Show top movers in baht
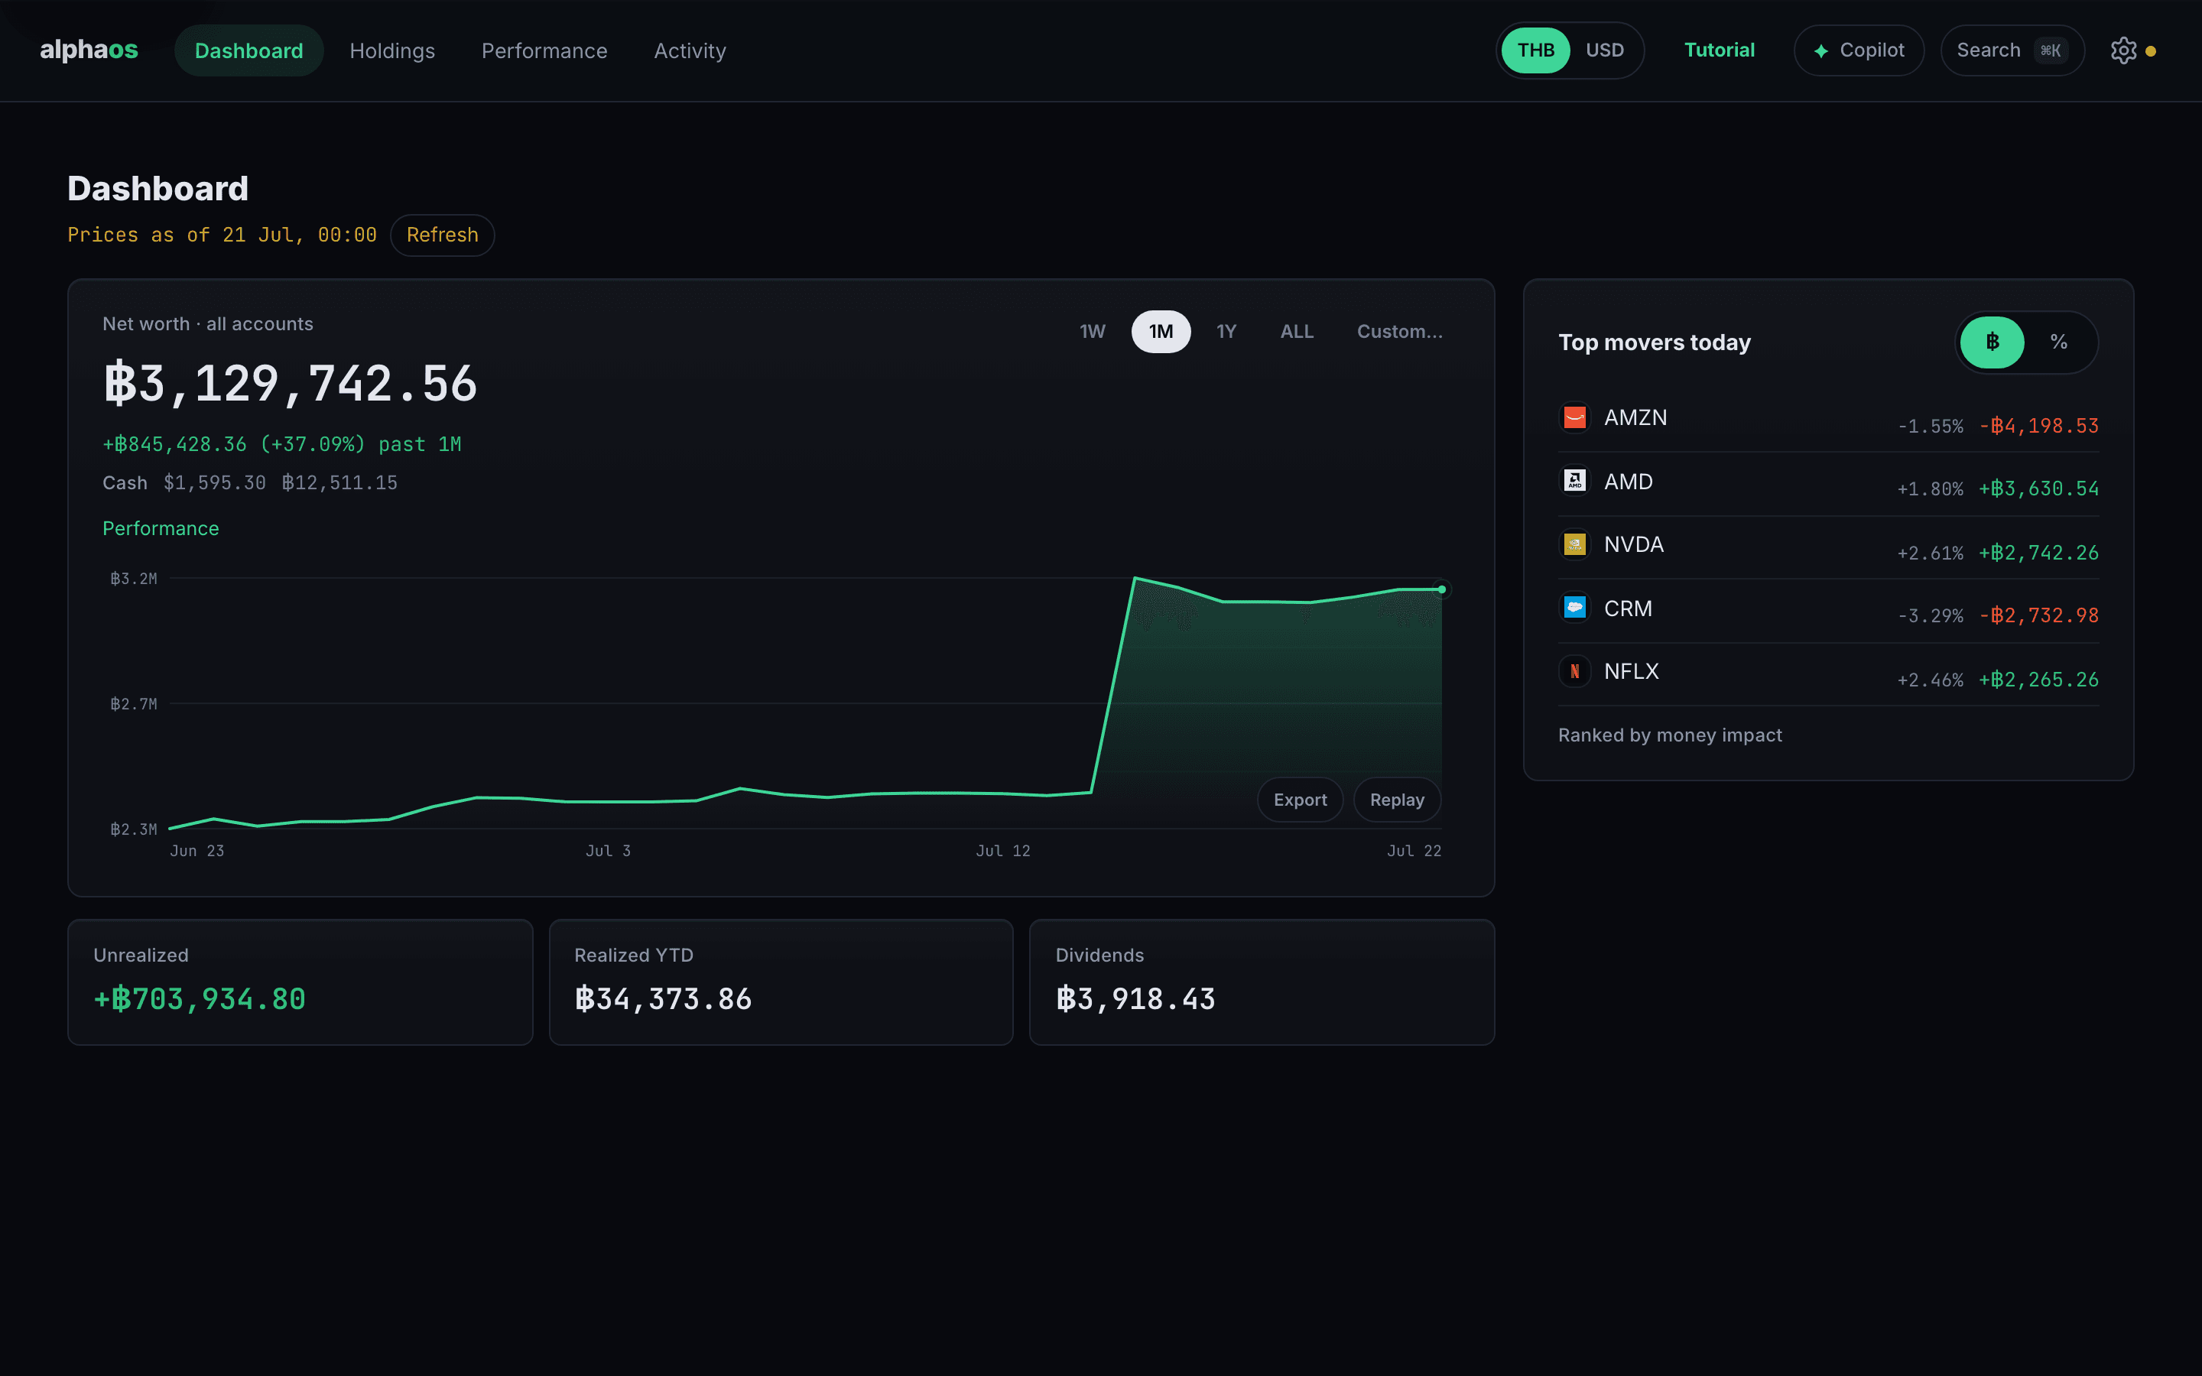This screenshot has width=2202, height=1376. point(1992,342)
